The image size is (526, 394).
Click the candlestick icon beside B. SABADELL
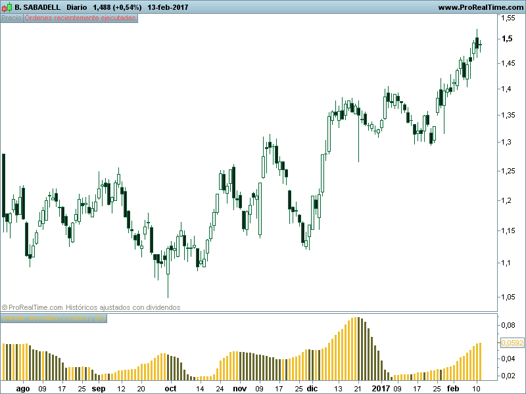pyautogui.click(x=7, y=7)
